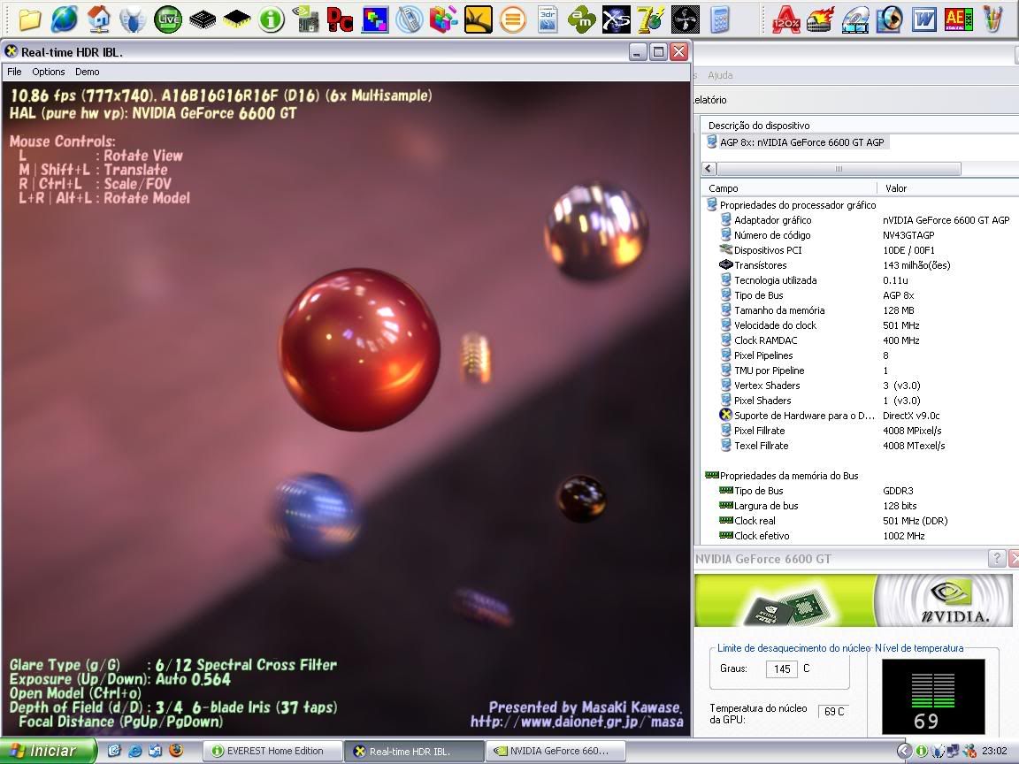The width and height of the screenshot is (1019, 764).
Task: Launch the orange round striped icon
Action: [513, 19]
